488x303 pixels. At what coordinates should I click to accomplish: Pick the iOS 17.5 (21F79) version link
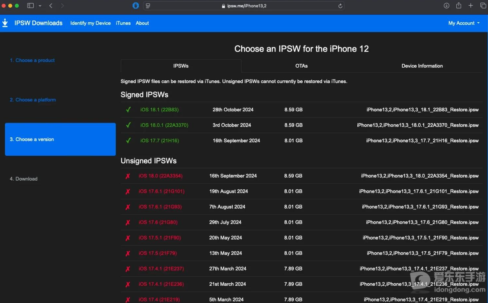click(x=158, y=253)
